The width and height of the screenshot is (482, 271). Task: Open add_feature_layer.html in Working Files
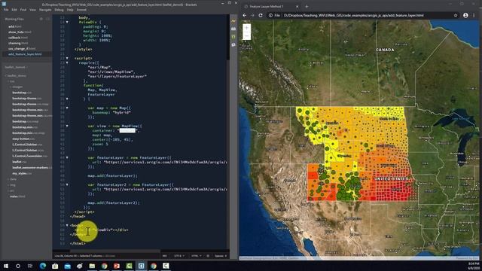(x=25, y=54)
